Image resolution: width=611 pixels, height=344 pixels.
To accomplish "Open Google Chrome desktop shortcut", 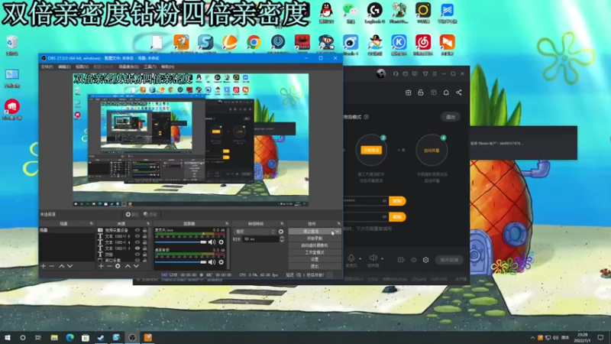I will tap(254, 42).
